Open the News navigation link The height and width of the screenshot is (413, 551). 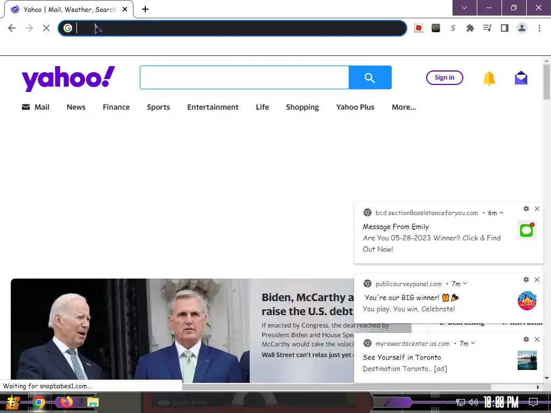[76, 107]
